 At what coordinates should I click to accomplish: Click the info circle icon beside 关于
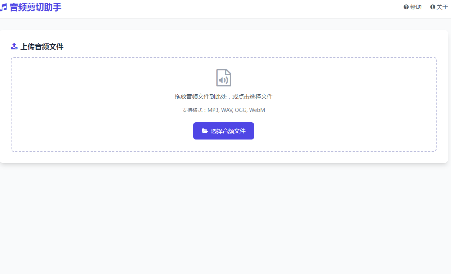click(x=432, y=6)
